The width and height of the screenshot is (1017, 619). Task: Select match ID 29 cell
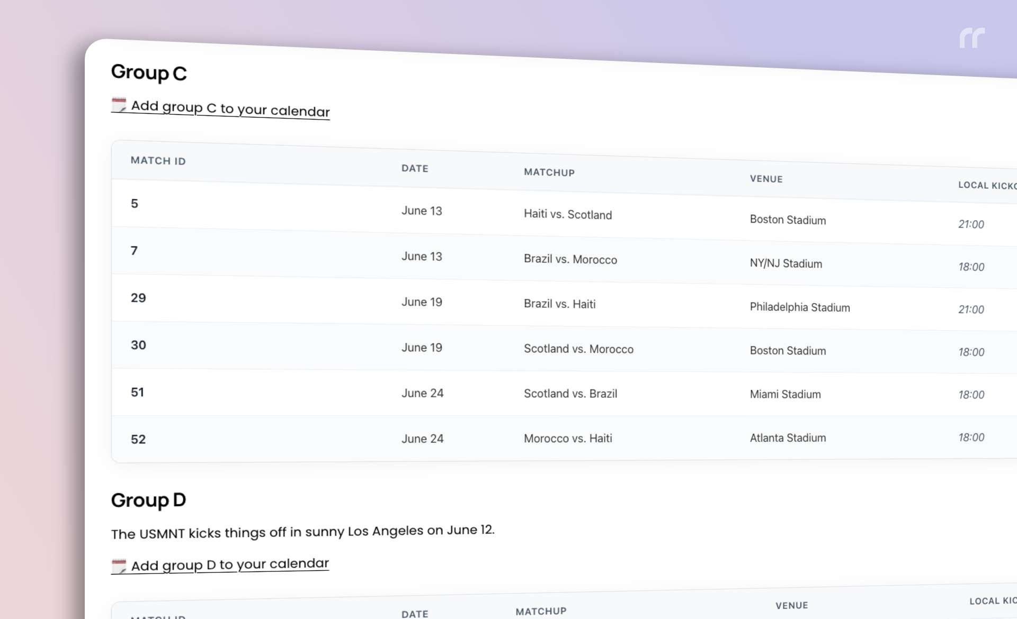(138, 298)
